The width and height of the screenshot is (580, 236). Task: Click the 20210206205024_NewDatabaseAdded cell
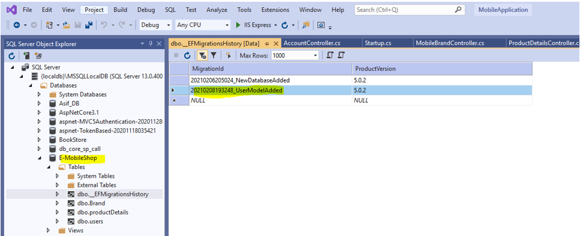270,80
